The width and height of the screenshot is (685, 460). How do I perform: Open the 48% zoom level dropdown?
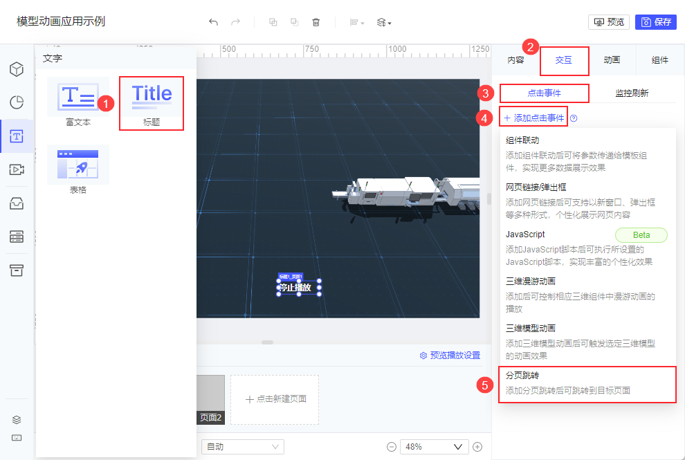click(434, 446)
